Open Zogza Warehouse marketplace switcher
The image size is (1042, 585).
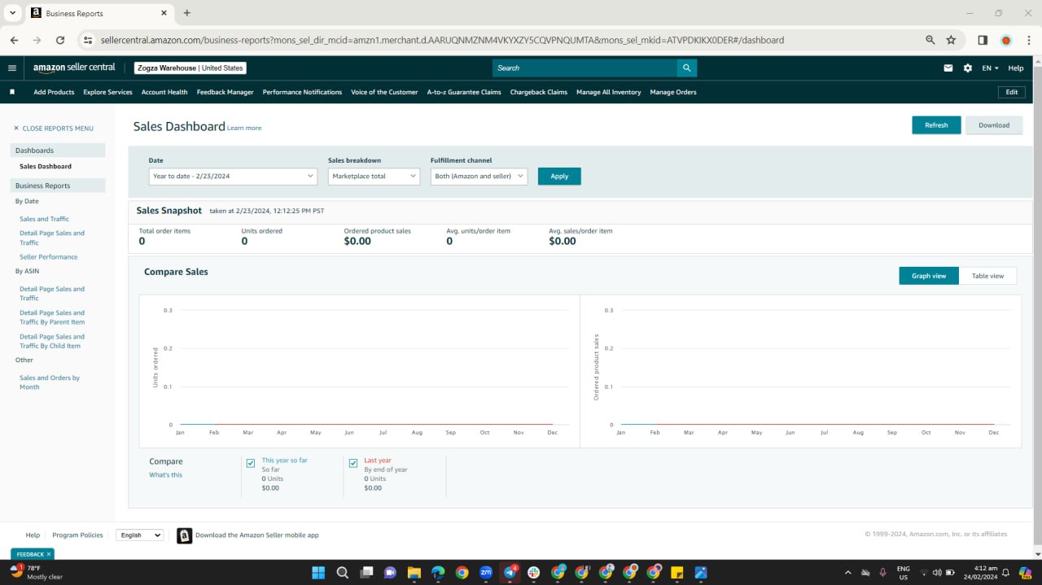click(x=190, y=68)
